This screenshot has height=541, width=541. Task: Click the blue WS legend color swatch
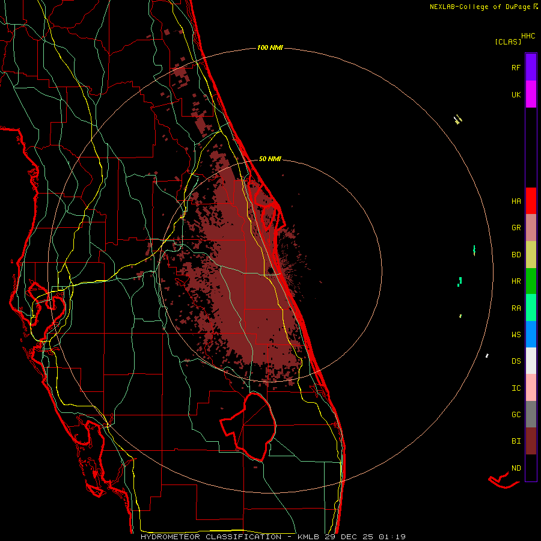pos(531,334)
